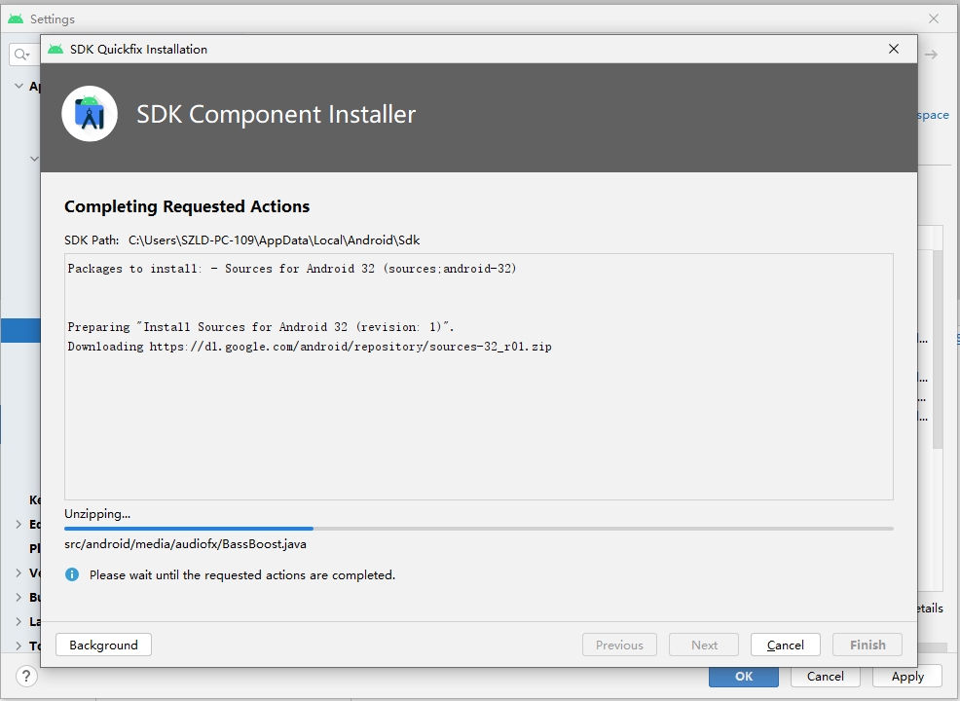Click the Android icon in Quickfix title bar
Screen dimensions: 960x701
point(55,49)
